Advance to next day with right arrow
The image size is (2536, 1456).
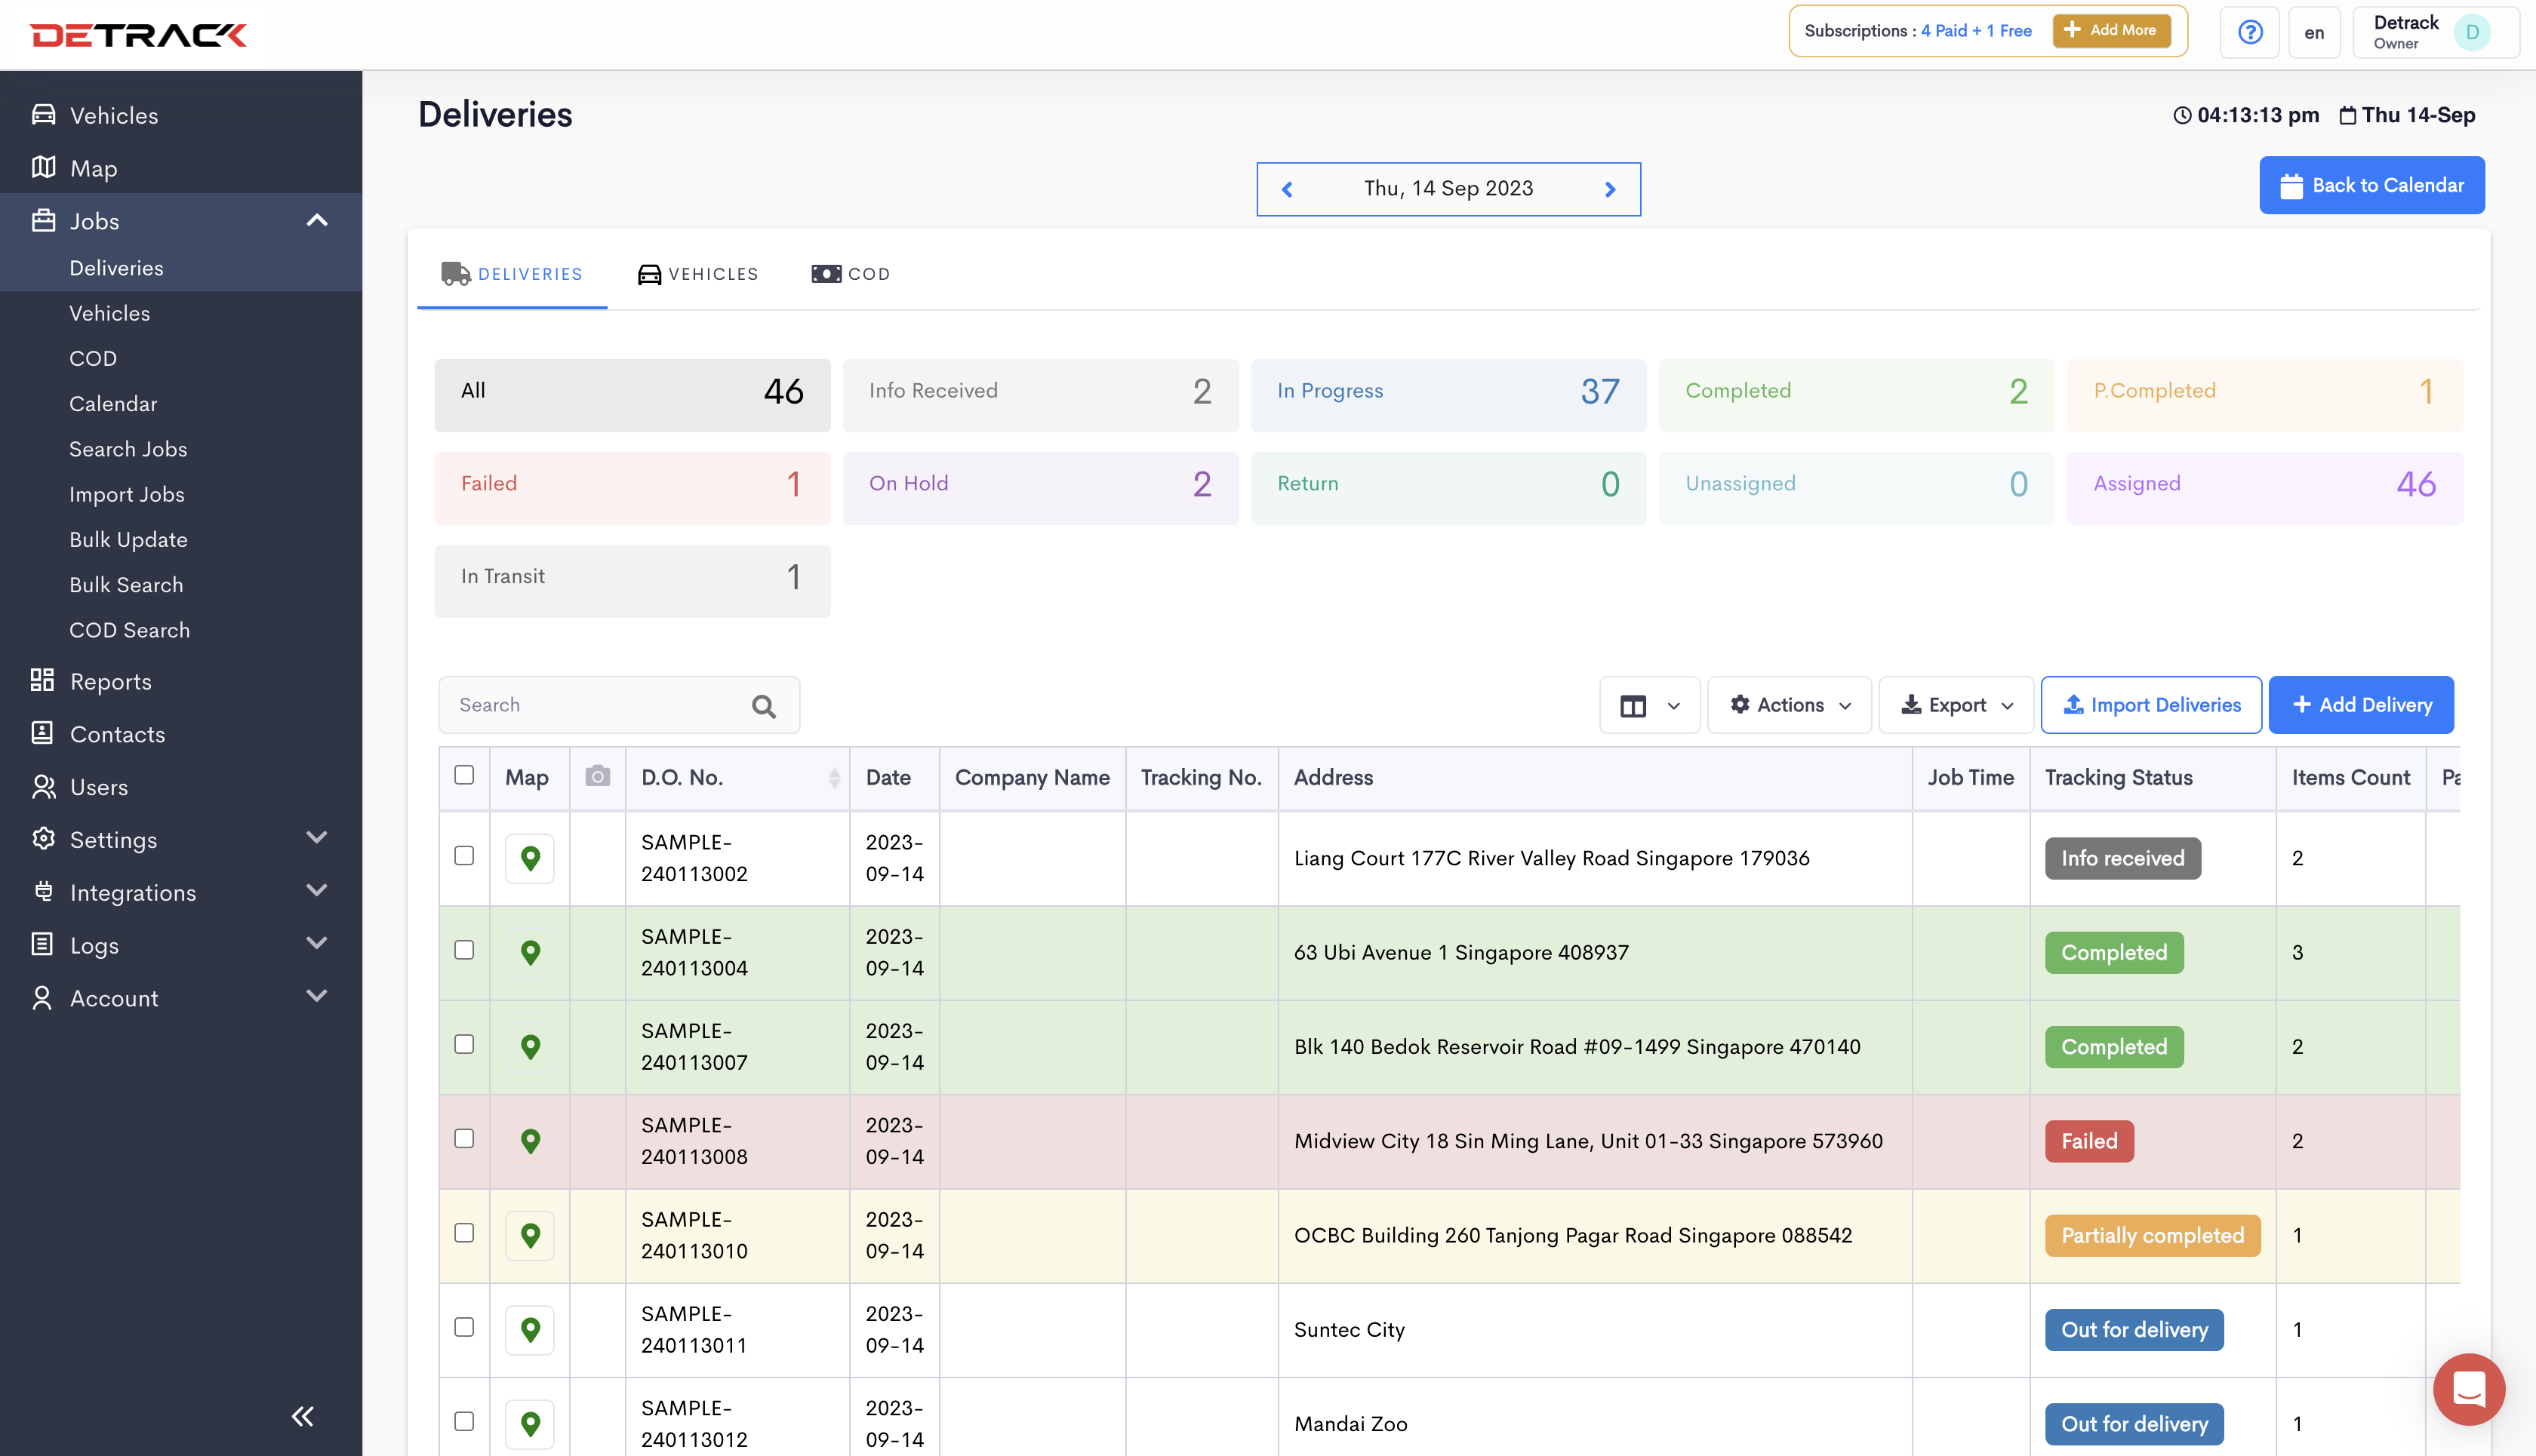[x=1610, y=189]
